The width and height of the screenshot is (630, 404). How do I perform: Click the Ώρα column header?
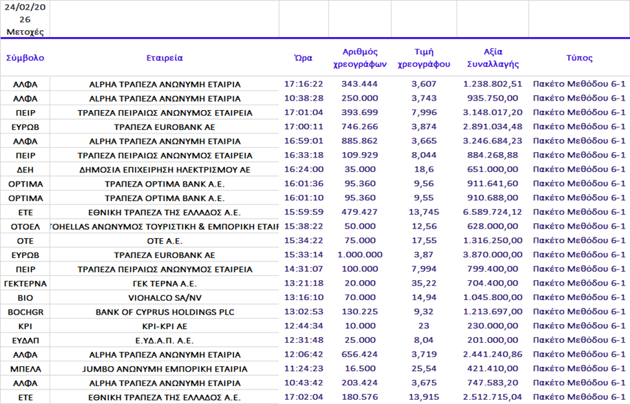304,58
